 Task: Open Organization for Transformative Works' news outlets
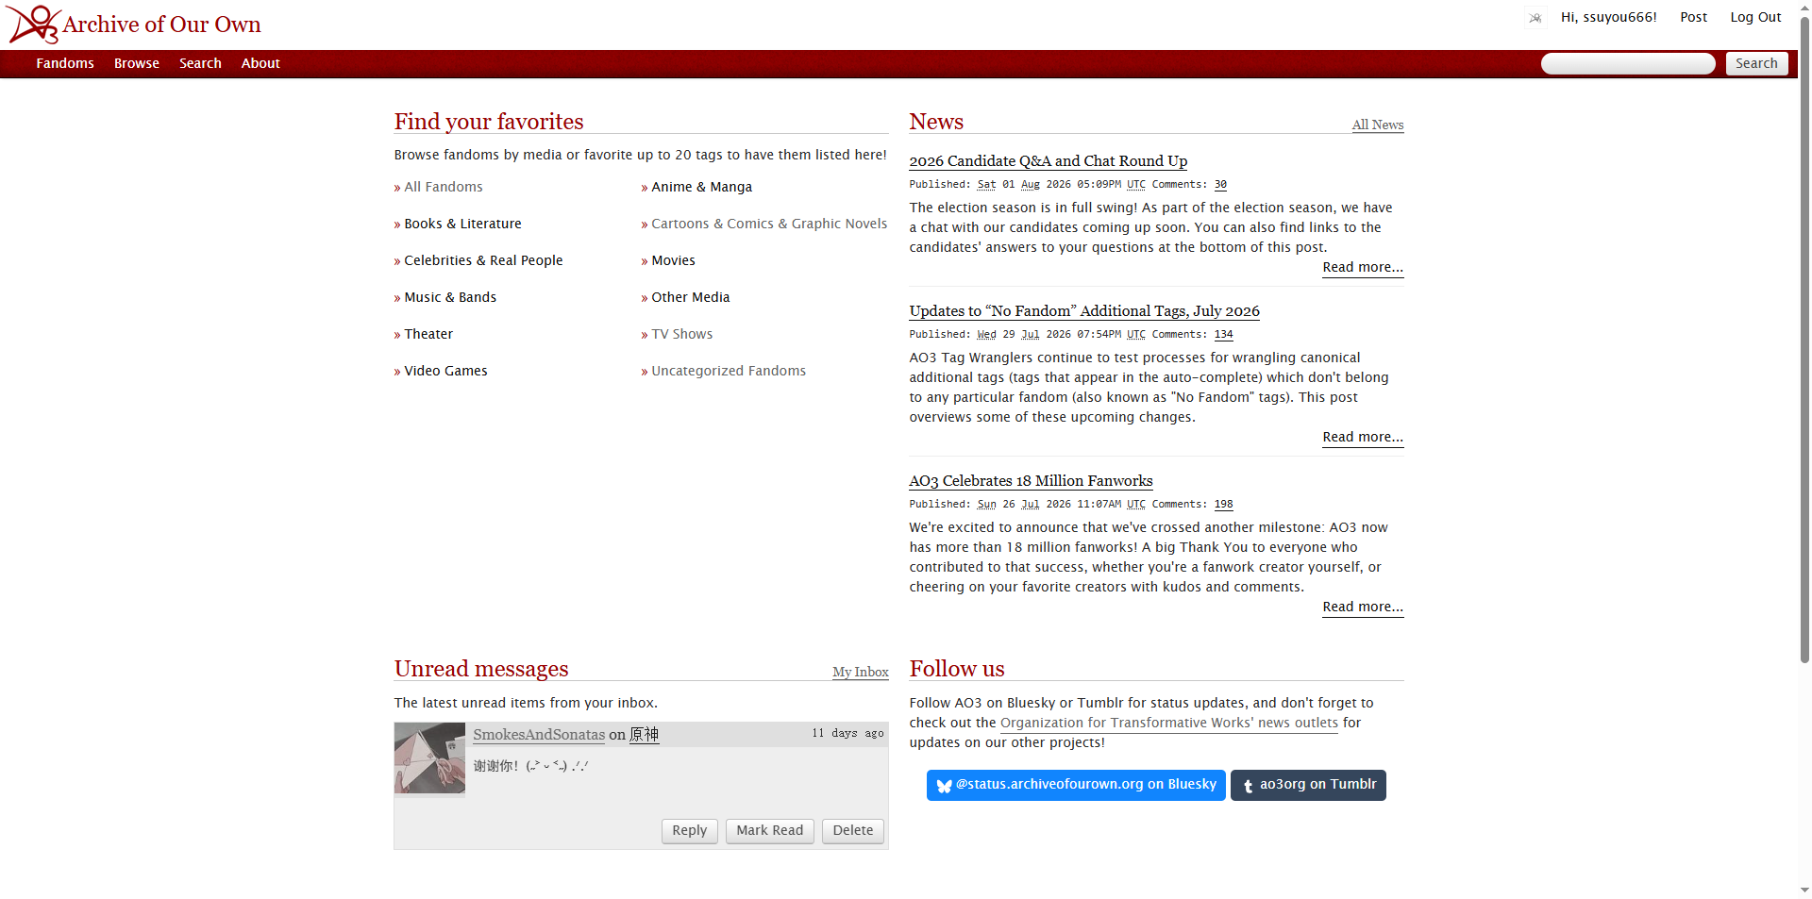tap(1168, 723)
